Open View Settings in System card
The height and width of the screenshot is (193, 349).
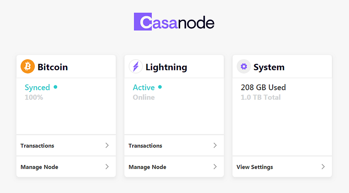click(255, 167)
